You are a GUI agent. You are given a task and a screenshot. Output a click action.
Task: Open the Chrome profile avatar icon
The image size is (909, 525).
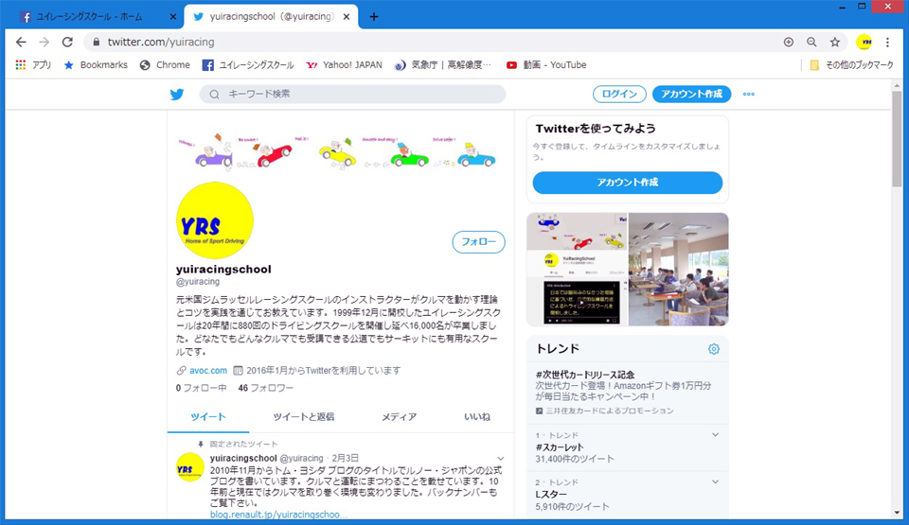tap(864, 43)
